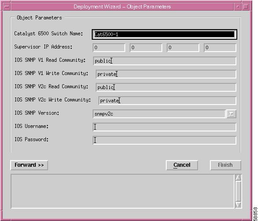Select the first Supervisor IP Address octet

pyautogui.click(x=109, y=48)
